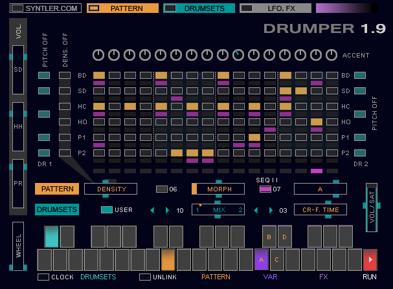Open the CR-F. TIME selector box
Image resolution: width=393 pixels, height=289 pixels.
coord(320,209)
